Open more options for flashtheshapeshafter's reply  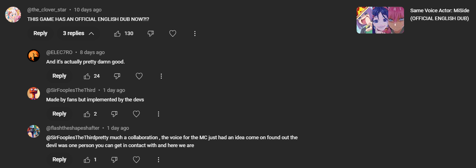click(159, 160)
